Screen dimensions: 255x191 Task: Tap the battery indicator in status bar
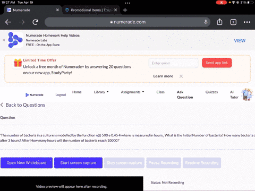(x=251, y=3)
